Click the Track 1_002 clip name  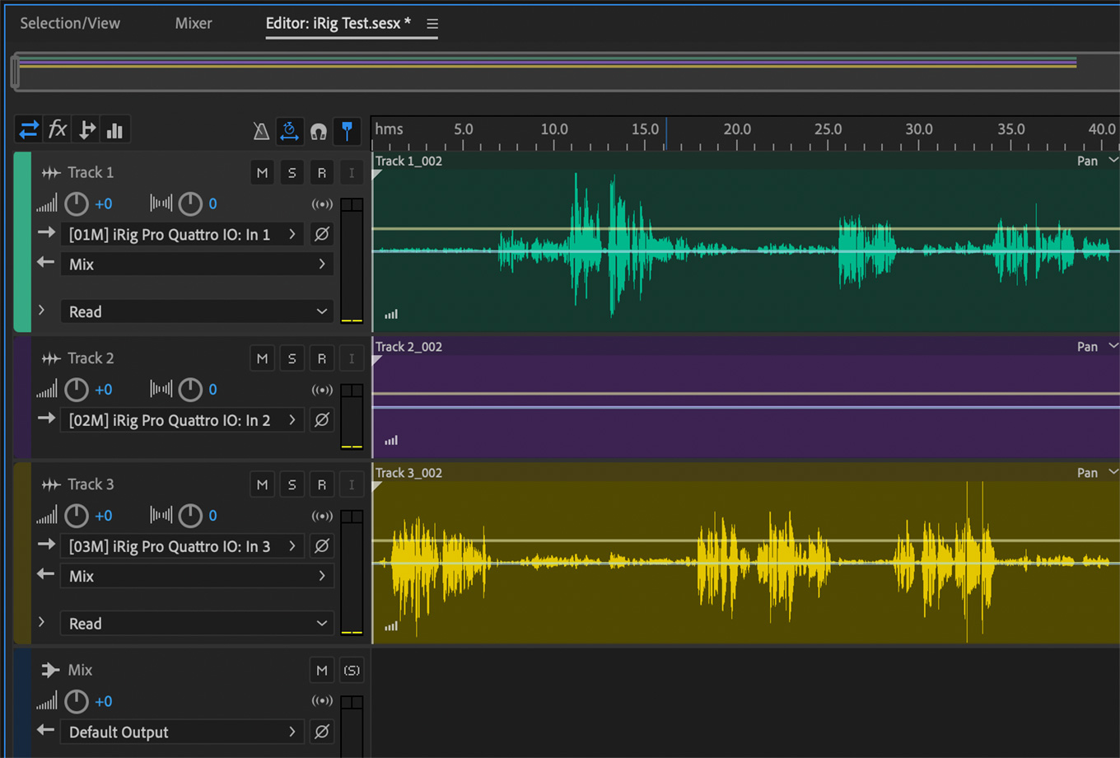click(x=409, y=161)
